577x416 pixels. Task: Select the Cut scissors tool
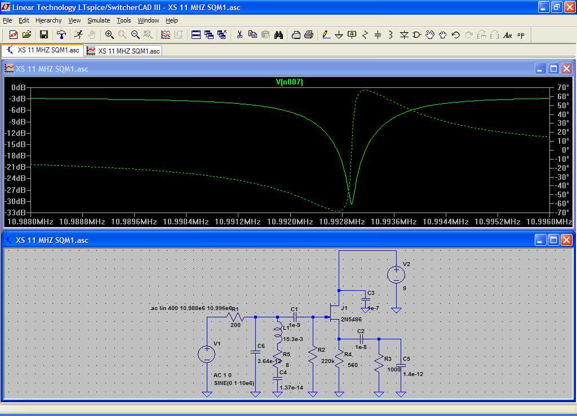coord(239,35)
